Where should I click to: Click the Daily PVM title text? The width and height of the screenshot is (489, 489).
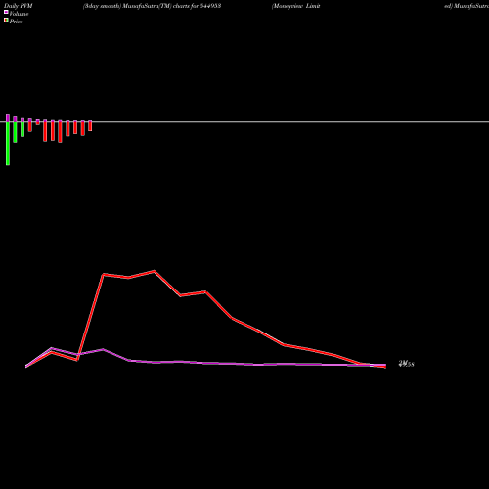tap(19, 6)
